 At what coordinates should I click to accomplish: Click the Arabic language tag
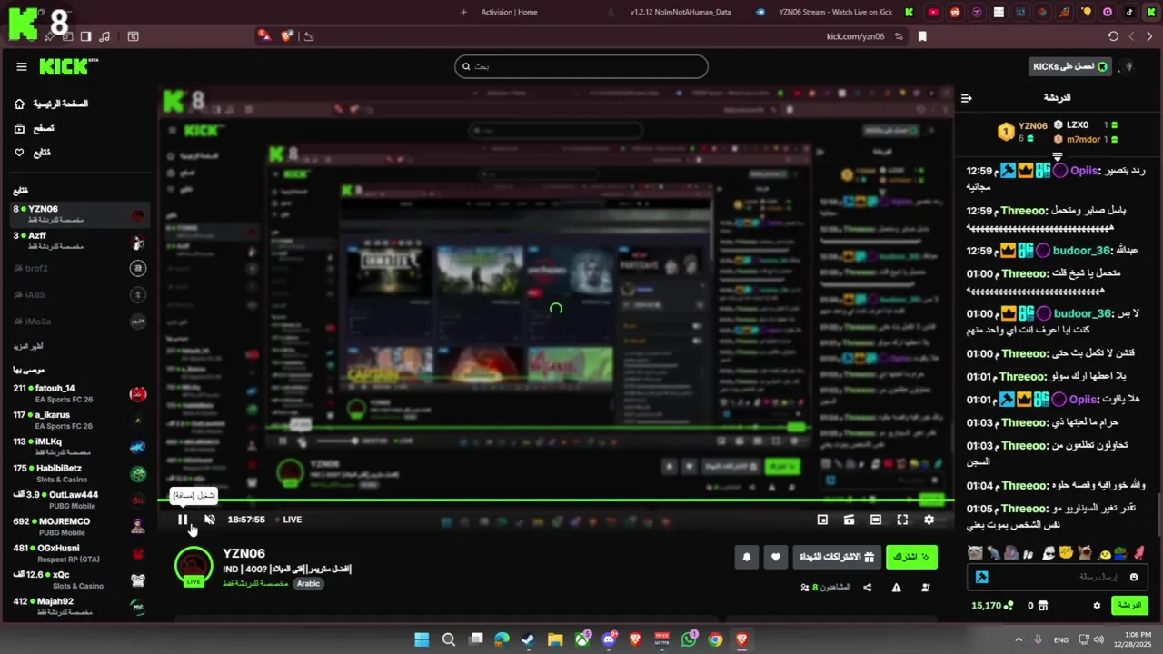309,583
